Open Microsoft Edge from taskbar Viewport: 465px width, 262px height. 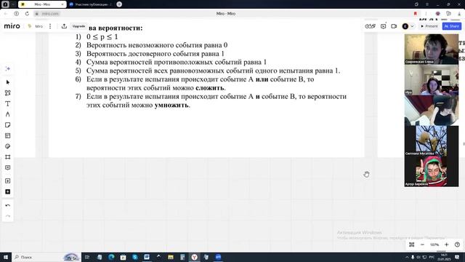coord(111,257)
